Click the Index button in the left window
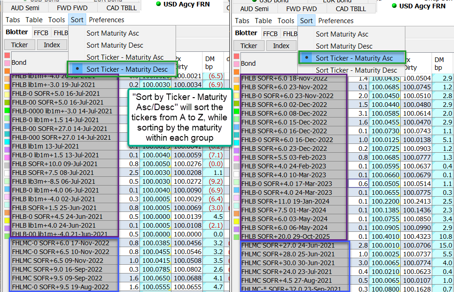 (52, 45)
